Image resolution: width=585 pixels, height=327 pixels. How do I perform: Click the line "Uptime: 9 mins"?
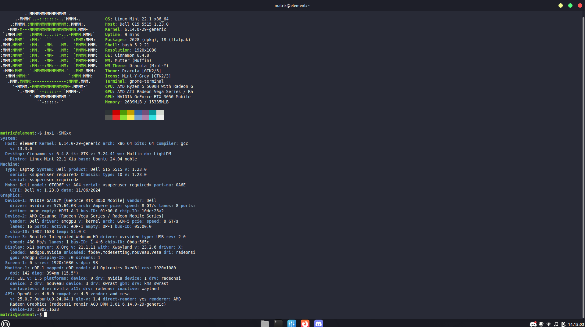[x=122, y=34]
